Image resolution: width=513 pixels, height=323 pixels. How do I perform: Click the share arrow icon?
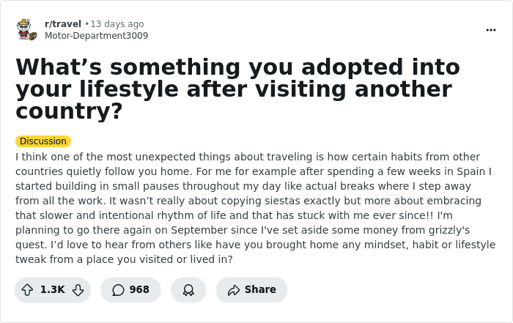[234, 290]
